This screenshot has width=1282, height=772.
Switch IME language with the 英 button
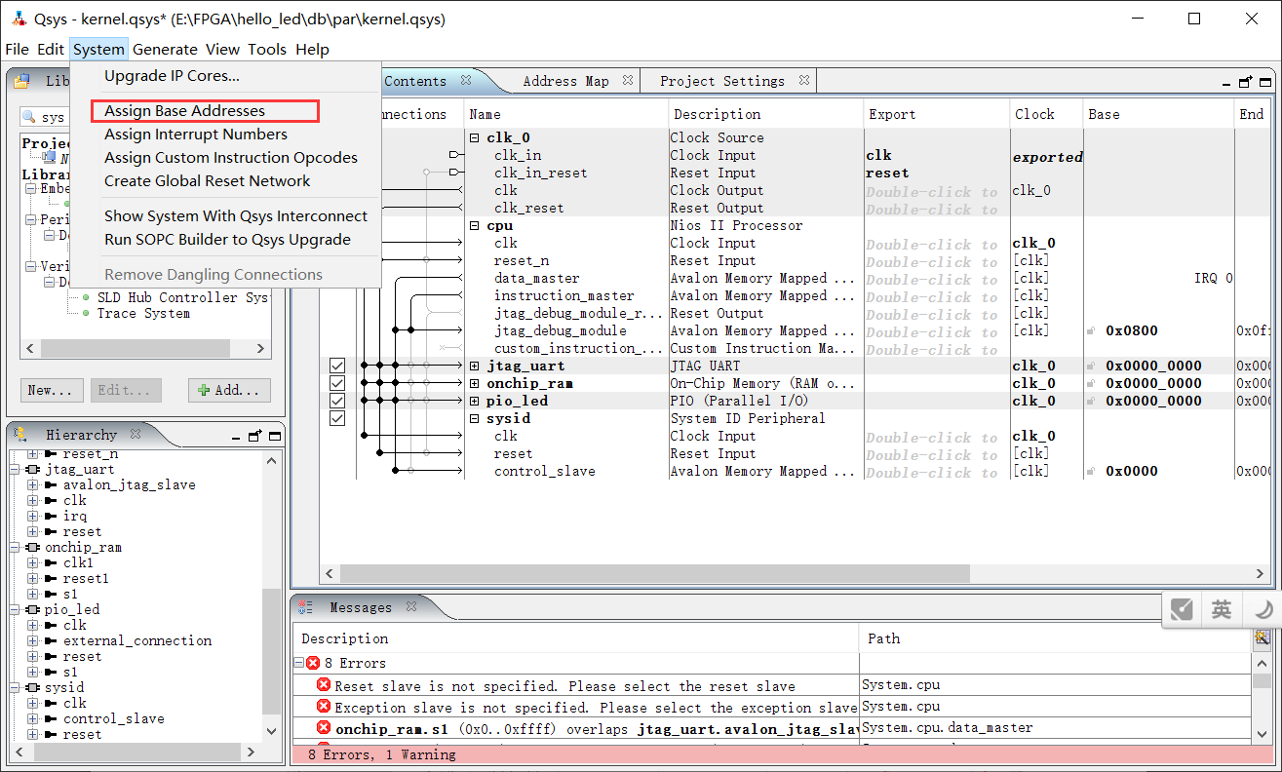click(1222, 609)
